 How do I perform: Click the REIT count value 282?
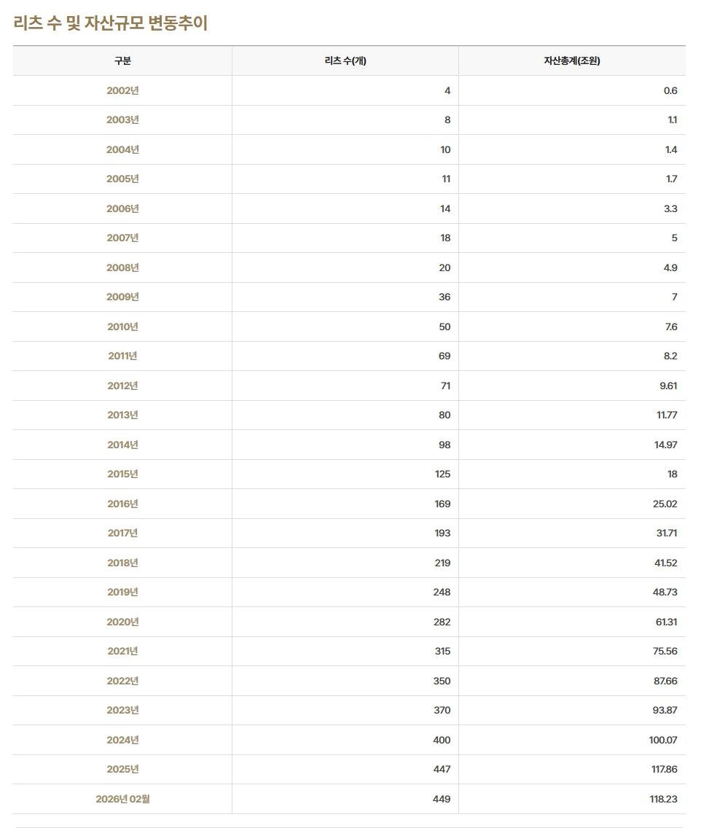pyautogui.click(x=442, y=622)
